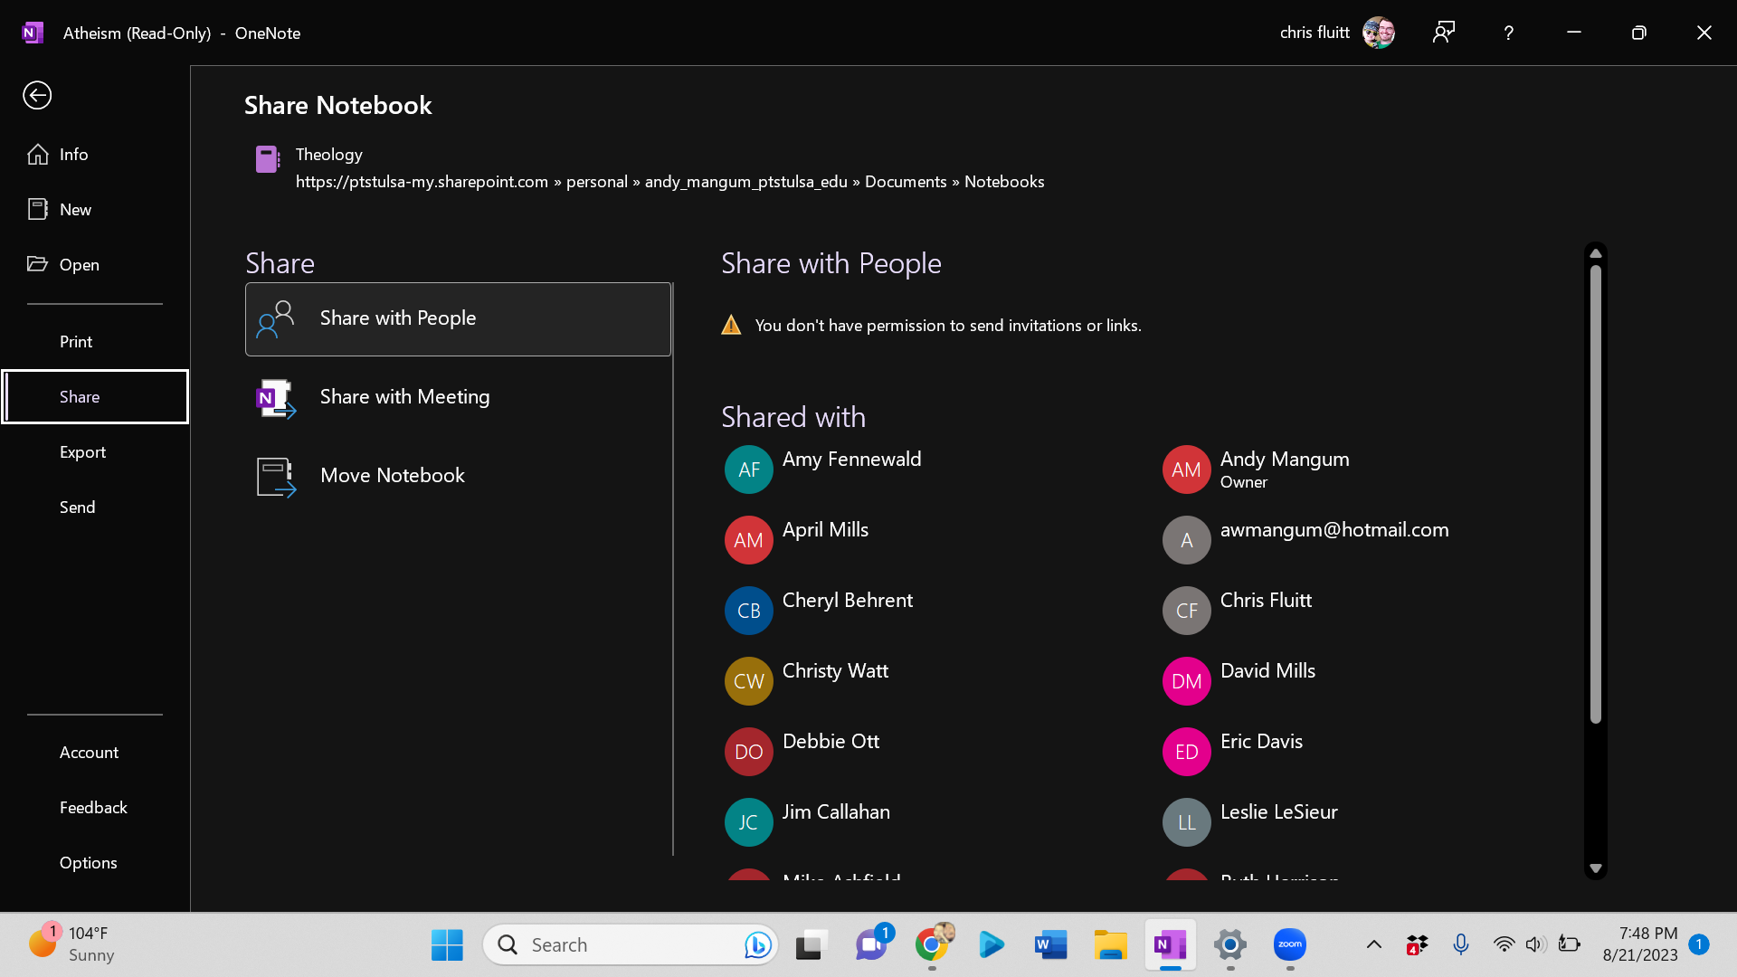Click the help question mark icon
This screenshot has height=977, width=1737.
pos(1508,33)
